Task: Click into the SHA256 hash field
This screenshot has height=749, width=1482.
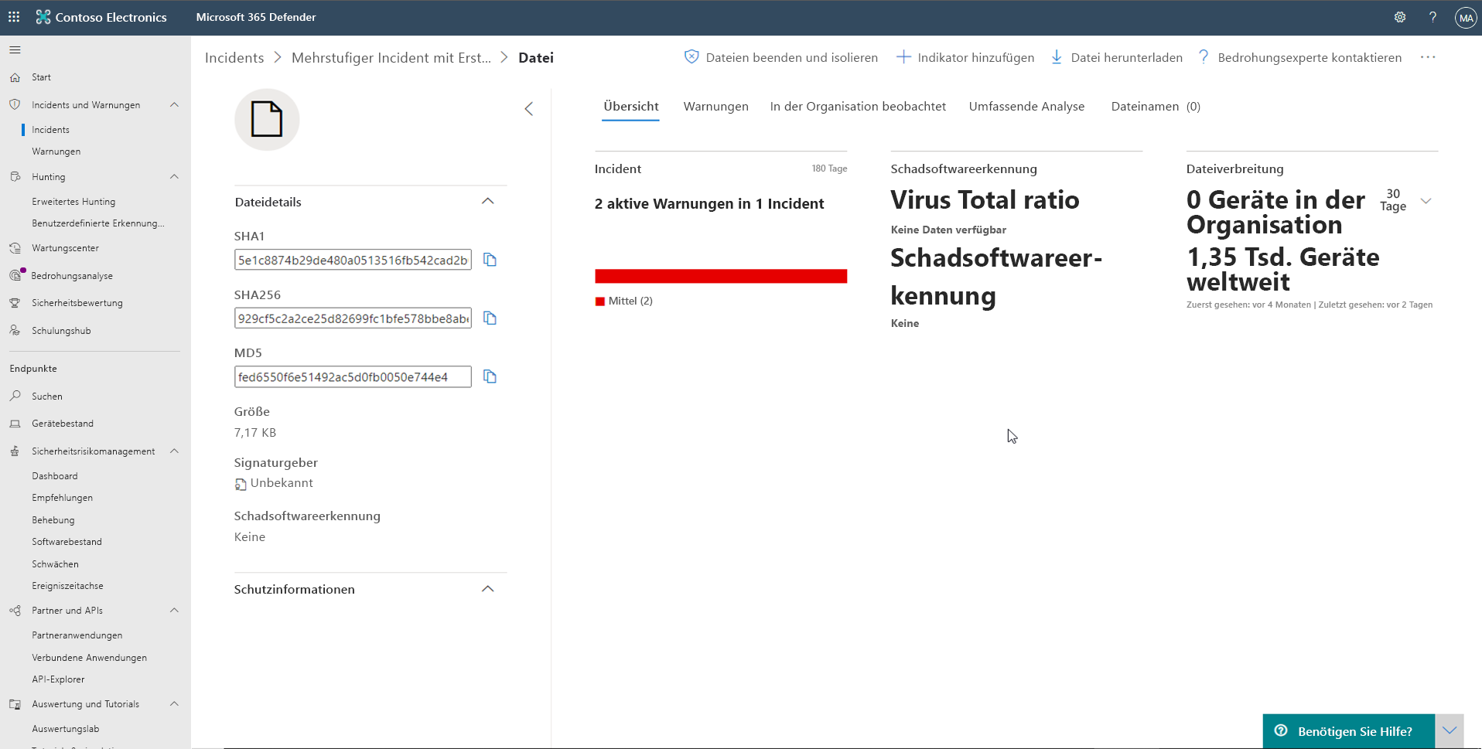Action: coord(353,318)
